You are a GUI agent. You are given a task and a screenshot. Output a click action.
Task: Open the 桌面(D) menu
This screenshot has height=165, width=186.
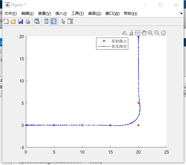(x=95, y=13)
